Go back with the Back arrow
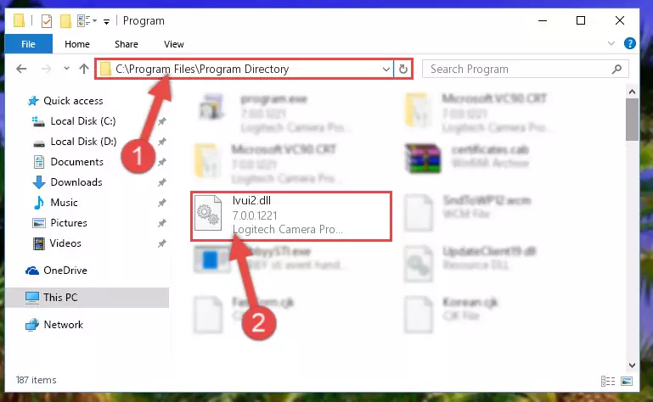The width and height of the screenshot is (653, 402). click(x=21, y=69)
